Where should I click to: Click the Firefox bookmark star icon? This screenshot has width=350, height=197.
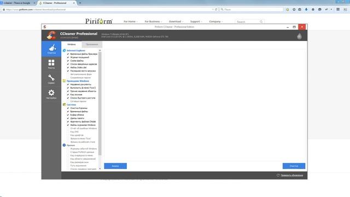pos(294,10)
